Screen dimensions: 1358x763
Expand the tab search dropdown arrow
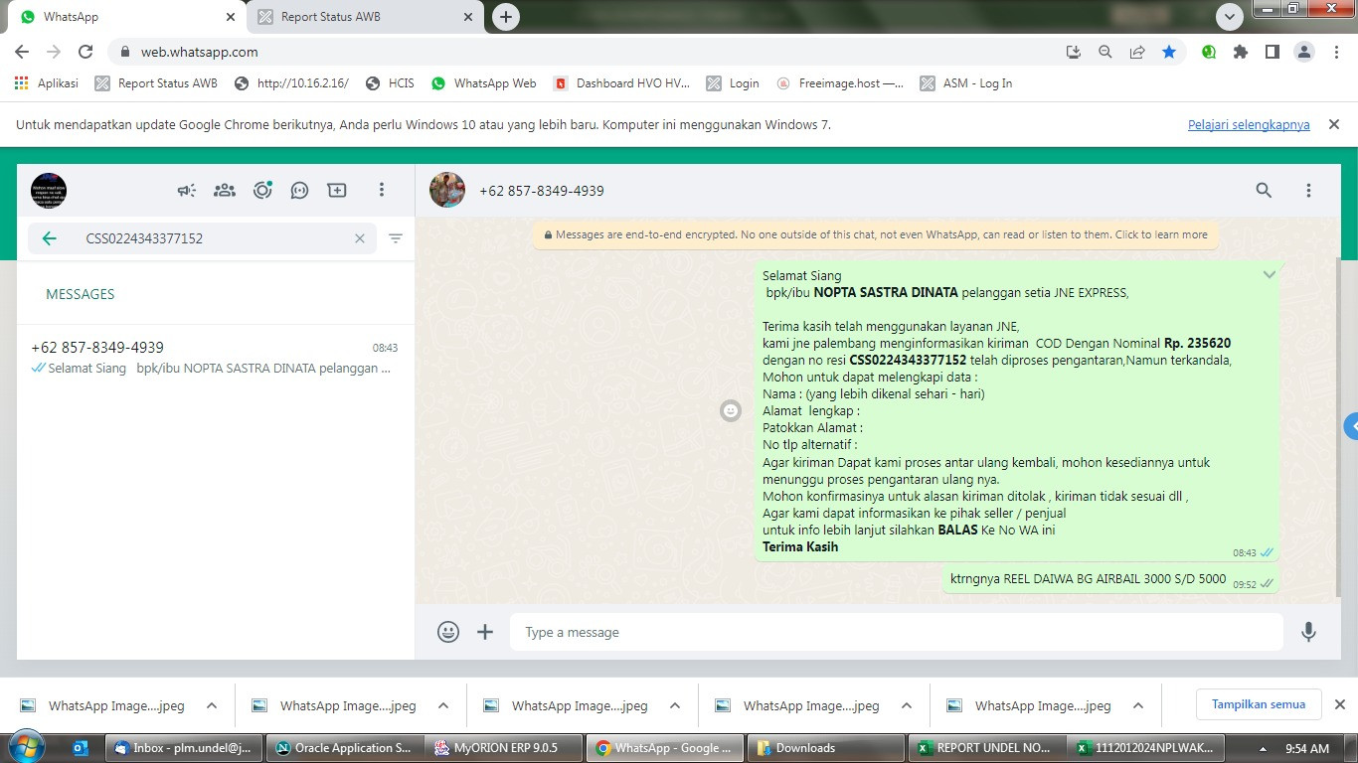point(1230,17)
